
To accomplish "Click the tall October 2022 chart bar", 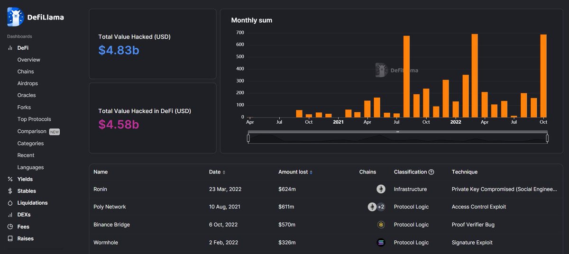I will coord(543,76).
